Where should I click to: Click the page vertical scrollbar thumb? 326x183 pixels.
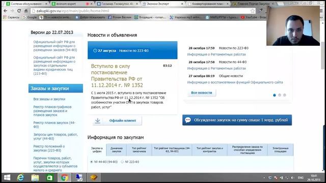322,55
